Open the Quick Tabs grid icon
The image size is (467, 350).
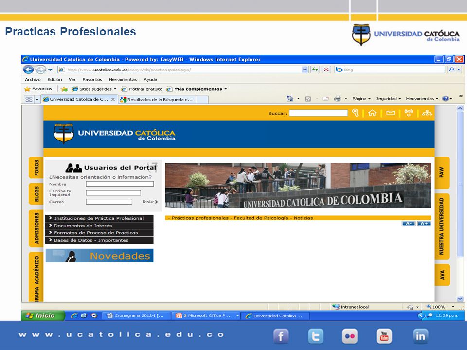(29, 99)
